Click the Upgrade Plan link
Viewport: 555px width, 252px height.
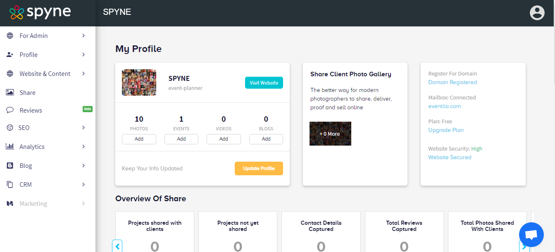(446, 130)
